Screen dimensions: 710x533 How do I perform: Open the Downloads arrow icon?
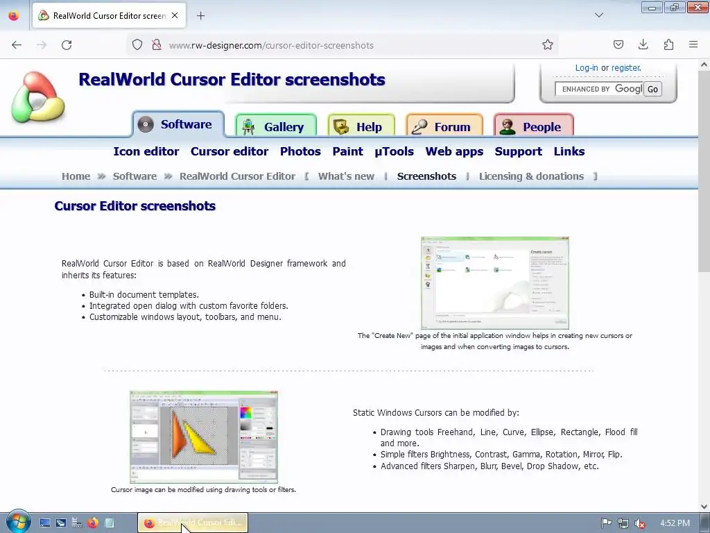[643, 44]
